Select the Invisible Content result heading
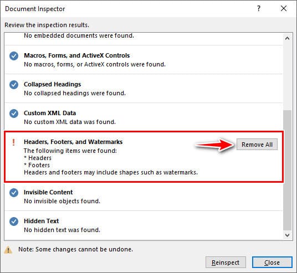Viewport: 297px width, 273px height. point(48,192)
